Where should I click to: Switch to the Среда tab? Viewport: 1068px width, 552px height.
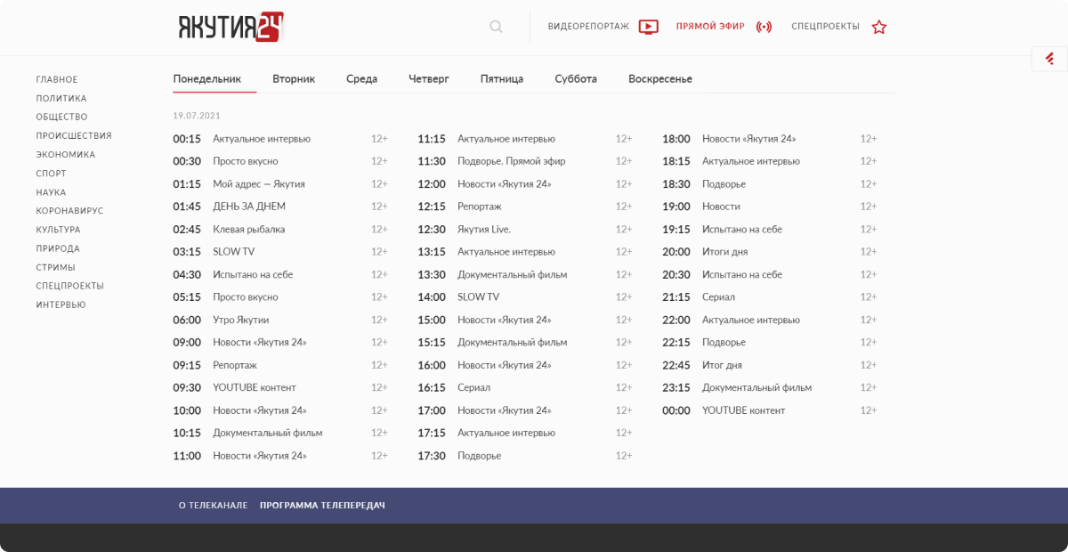click(361, 78)
